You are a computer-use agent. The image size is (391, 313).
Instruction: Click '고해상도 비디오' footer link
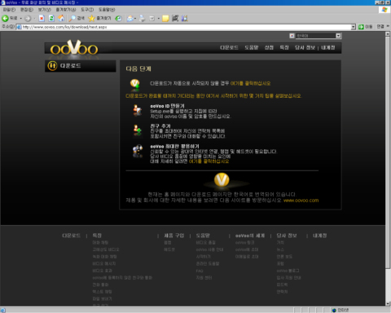[x=106, y=249]
